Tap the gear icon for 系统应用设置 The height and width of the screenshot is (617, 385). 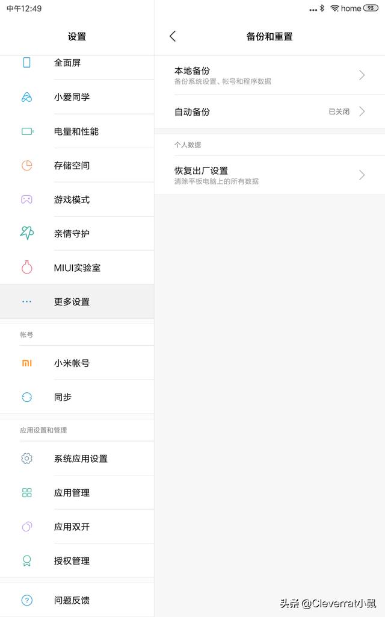click(26, 459)
